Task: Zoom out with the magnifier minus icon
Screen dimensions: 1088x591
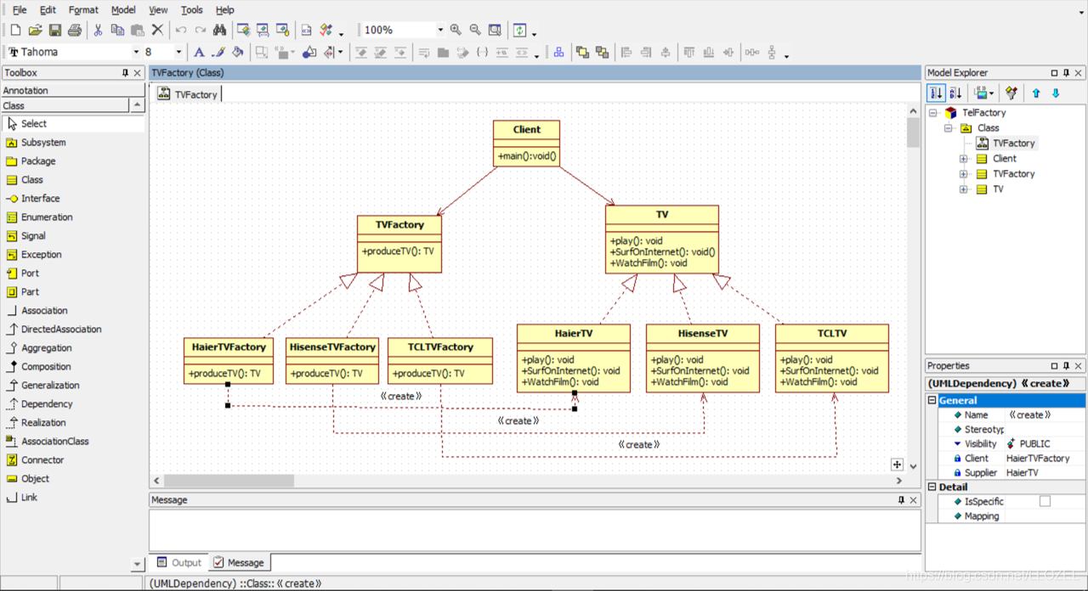Action: point(475,30)
